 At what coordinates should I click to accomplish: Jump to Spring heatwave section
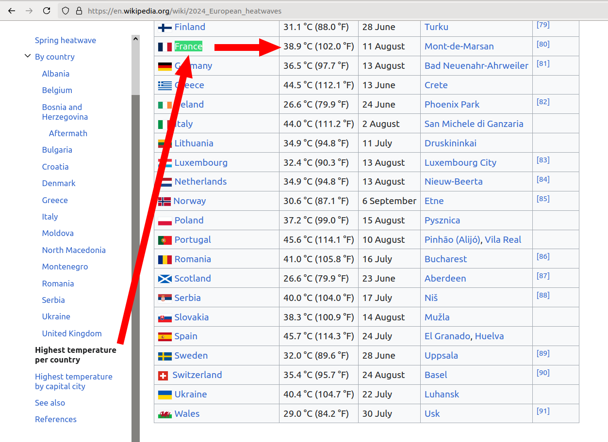(66, 40)
